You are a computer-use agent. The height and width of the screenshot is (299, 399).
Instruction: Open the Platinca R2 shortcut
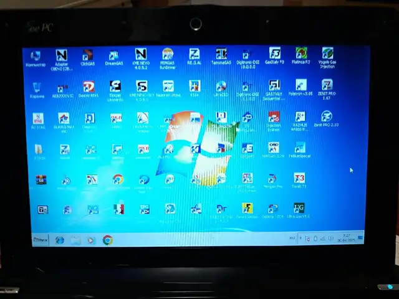coord(301,55)
